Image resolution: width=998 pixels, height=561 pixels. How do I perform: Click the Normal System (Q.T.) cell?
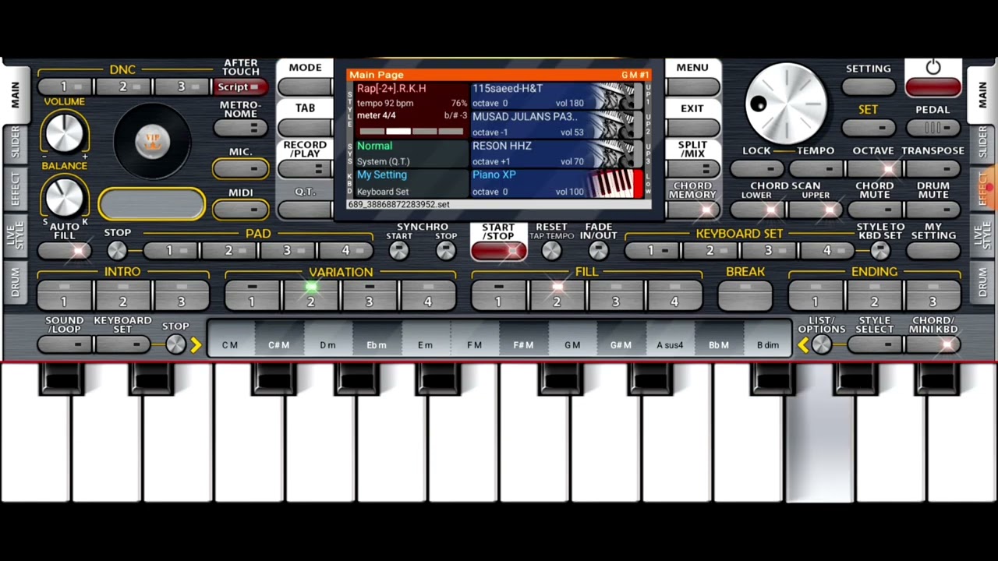click(412, 153)
